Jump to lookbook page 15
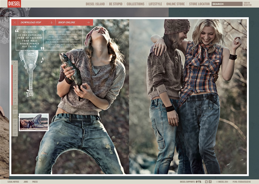259x184 pixels. [15, 130]
